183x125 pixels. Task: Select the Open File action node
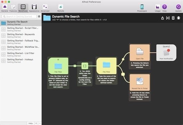click(x=140, y=53)
